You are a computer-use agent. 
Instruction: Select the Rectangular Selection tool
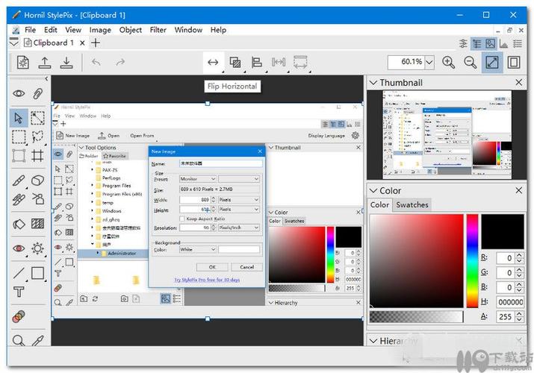[19, 137]
